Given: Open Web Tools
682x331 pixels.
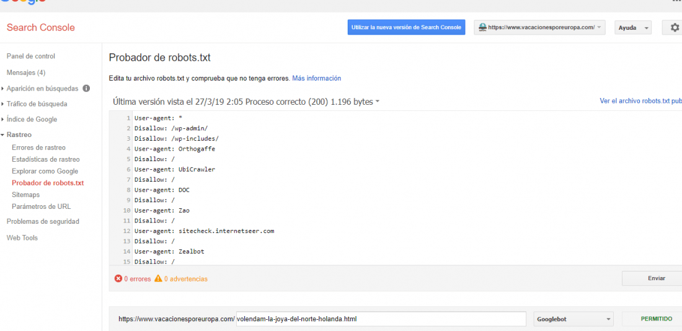Looking at the screenshot, I should click(22, 238).
